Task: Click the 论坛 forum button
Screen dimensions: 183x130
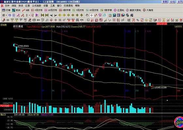Action: (x=172, y=2)
